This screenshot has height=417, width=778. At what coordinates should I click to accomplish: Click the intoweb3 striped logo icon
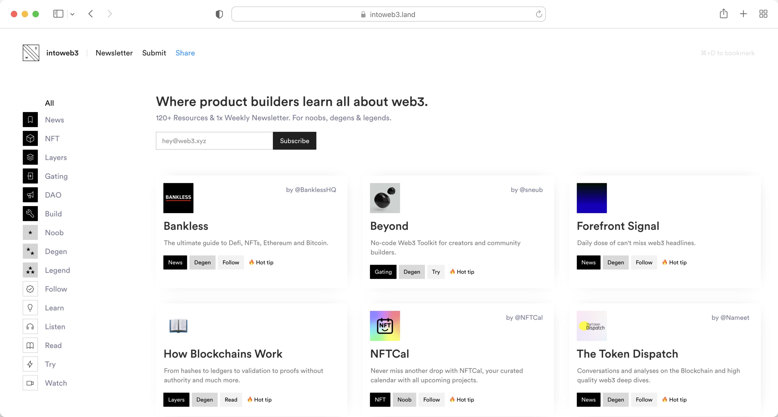pos(31,53)
